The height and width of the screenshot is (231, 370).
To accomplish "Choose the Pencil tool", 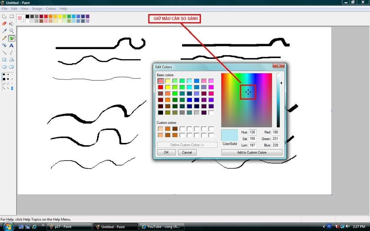I will (4, 38).
